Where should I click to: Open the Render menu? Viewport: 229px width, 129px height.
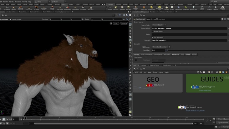tap(5, 2)
